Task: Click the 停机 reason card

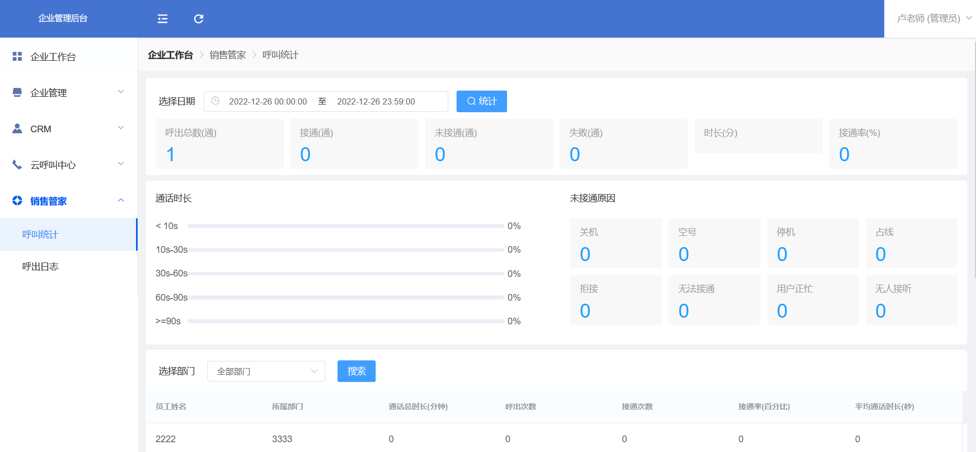Action: point(813,243)
